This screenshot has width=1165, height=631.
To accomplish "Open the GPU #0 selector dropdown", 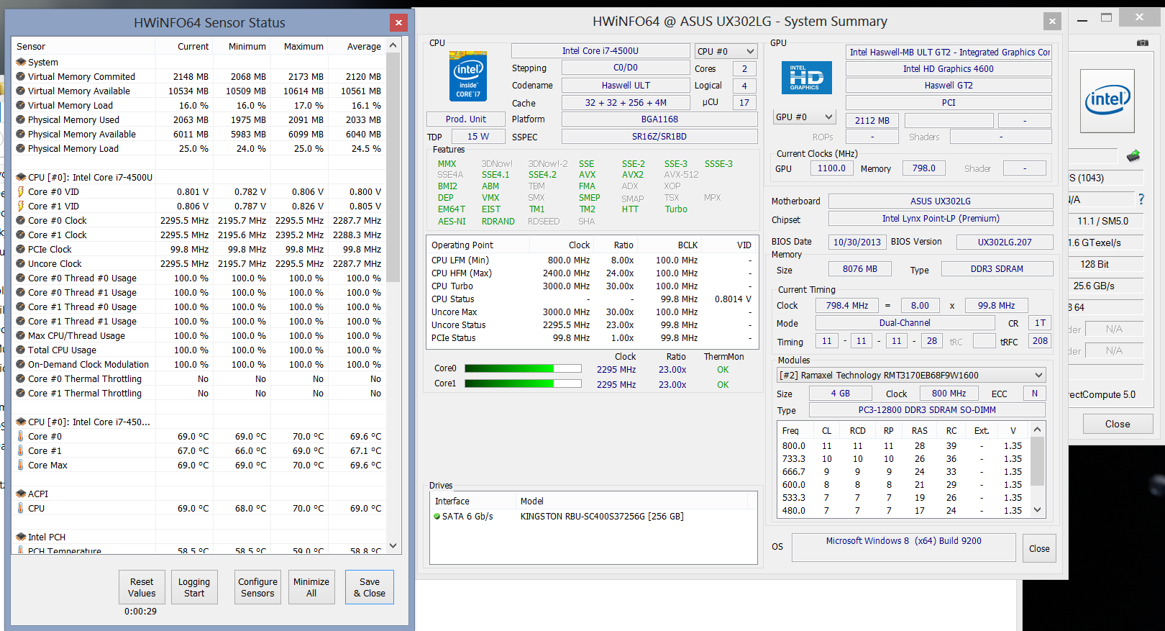I will pyautogui.click(x=804, y=117).
